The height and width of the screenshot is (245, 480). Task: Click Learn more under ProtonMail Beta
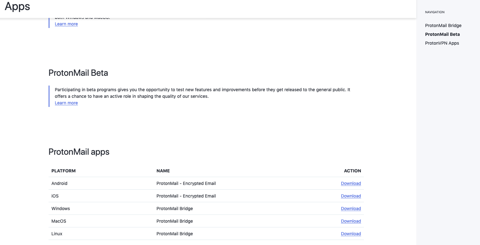click(x=66, y=103)
